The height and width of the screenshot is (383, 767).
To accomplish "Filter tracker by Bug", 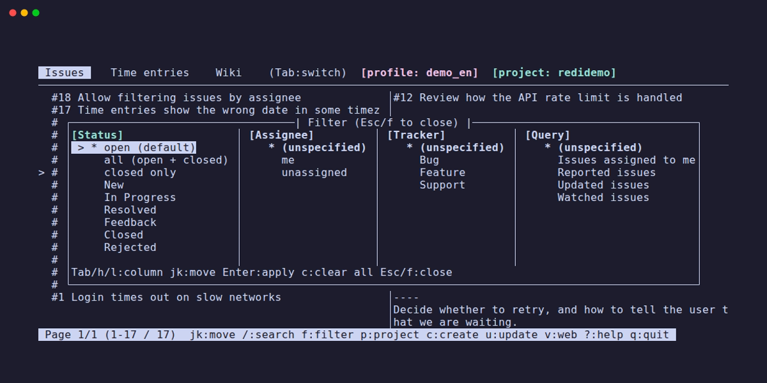I will coord(430,160).
